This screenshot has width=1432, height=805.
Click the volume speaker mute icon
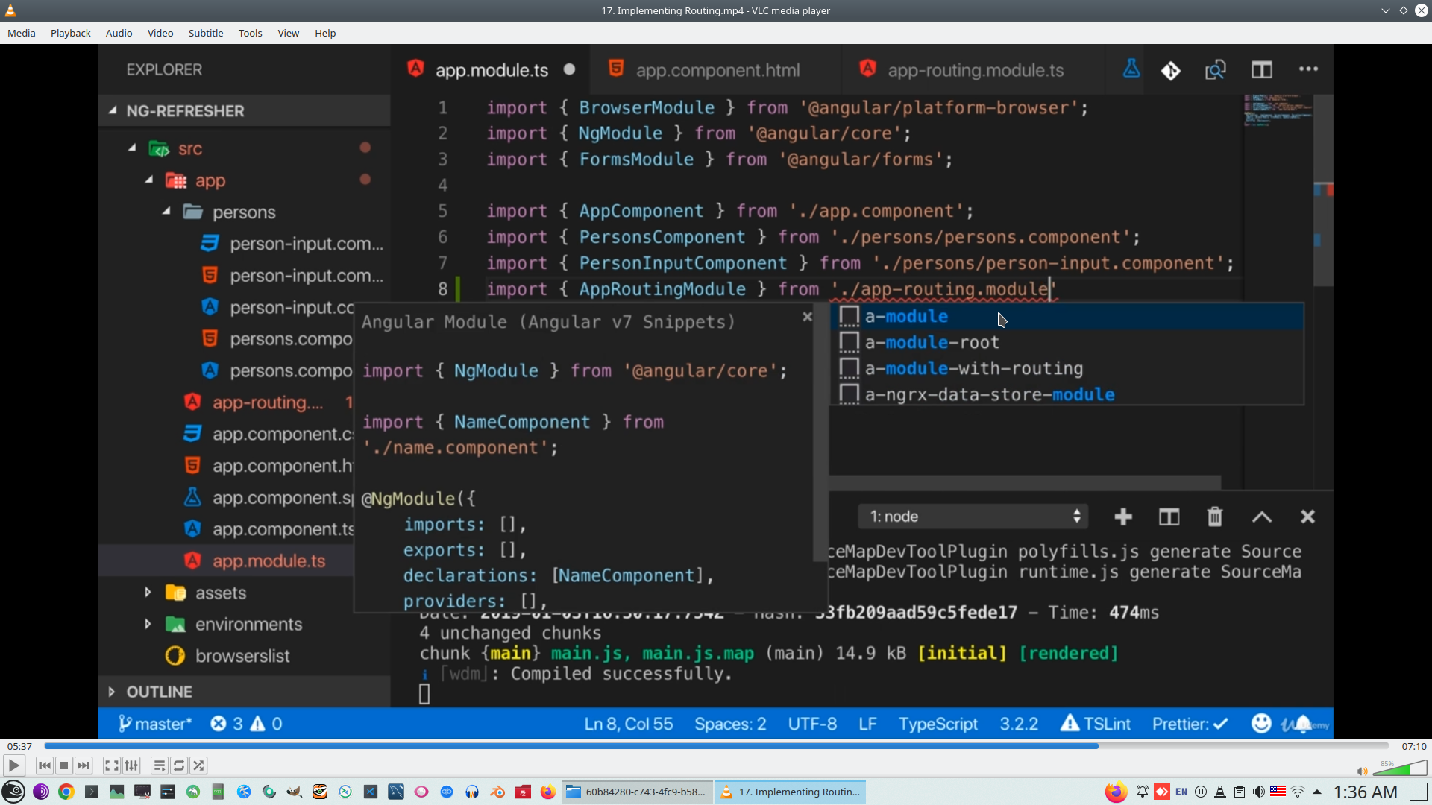(x=1362, y=771)
